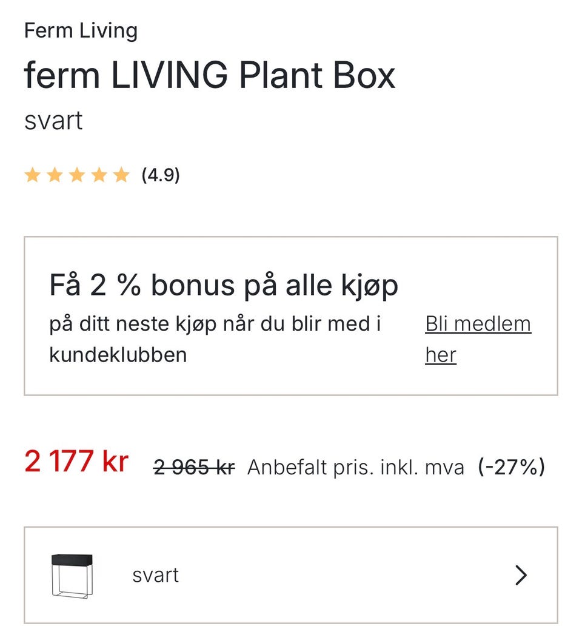Click the black plant box thumbnail
The height and width of the screenshot is (626, 582).
pyautogui.click(x=72, y=574)
